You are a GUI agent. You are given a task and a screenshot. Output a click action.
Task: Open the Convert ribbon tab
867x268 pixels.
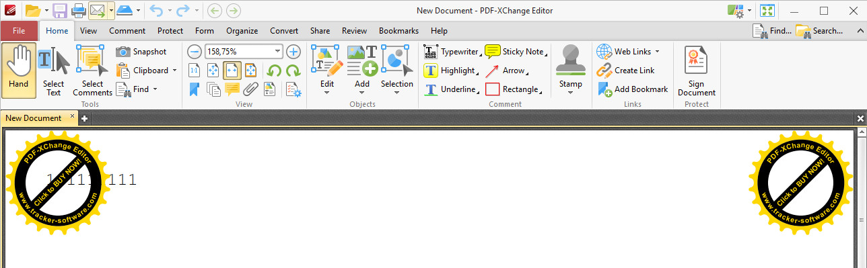(x=284, y=31)
